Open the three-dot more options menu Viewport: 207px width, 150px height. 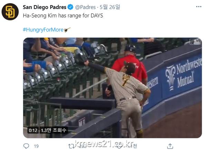[x=199, y=7]
